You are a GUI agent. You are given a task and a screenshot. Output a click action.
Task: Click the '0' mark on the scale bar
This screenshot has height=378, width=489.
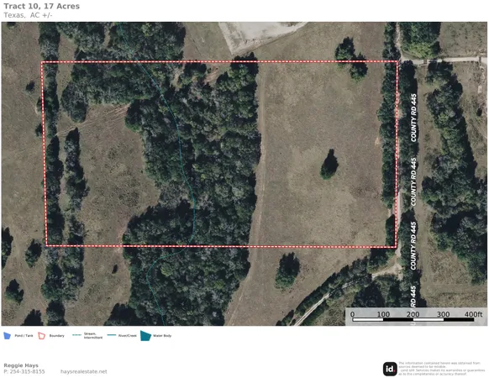[352, 314]
